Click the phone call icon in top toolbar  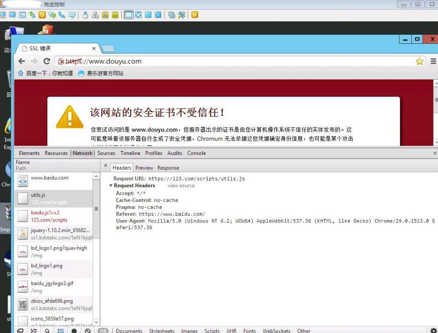tap(62, 15)
